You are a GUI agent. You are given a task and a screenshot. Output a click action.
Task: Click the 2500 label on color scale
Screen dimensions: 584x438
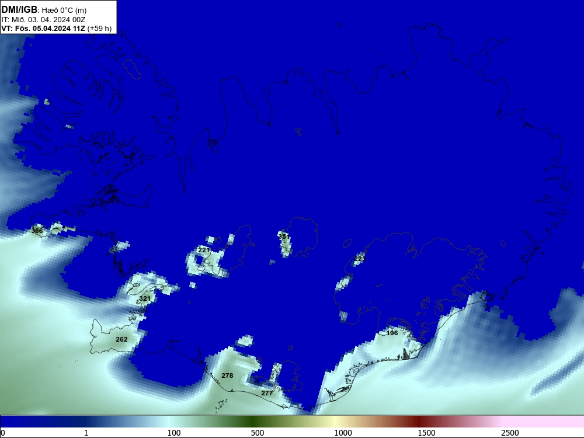pos(509,433)
